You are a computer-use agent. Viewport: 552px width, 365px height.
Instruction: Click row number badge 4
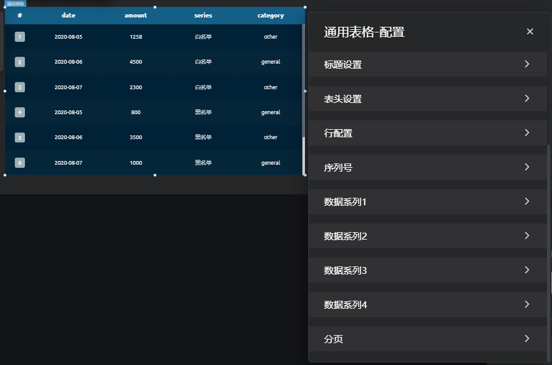click(x=20, y=112)
